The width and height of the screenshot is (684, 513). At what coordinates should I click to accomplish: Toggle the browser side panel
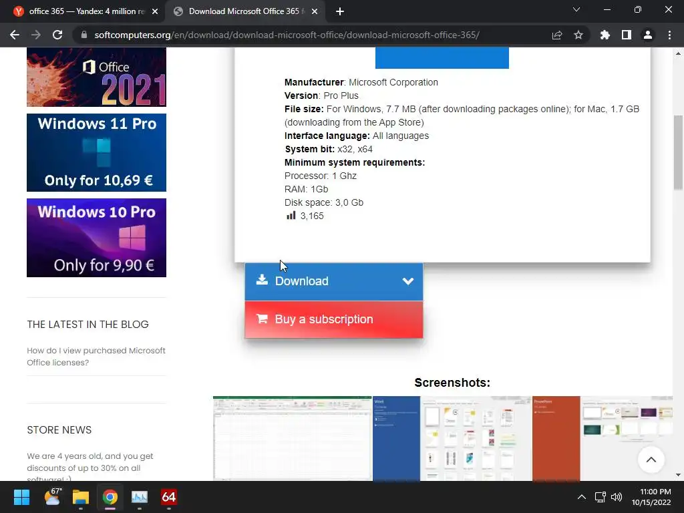pos(627,35)
